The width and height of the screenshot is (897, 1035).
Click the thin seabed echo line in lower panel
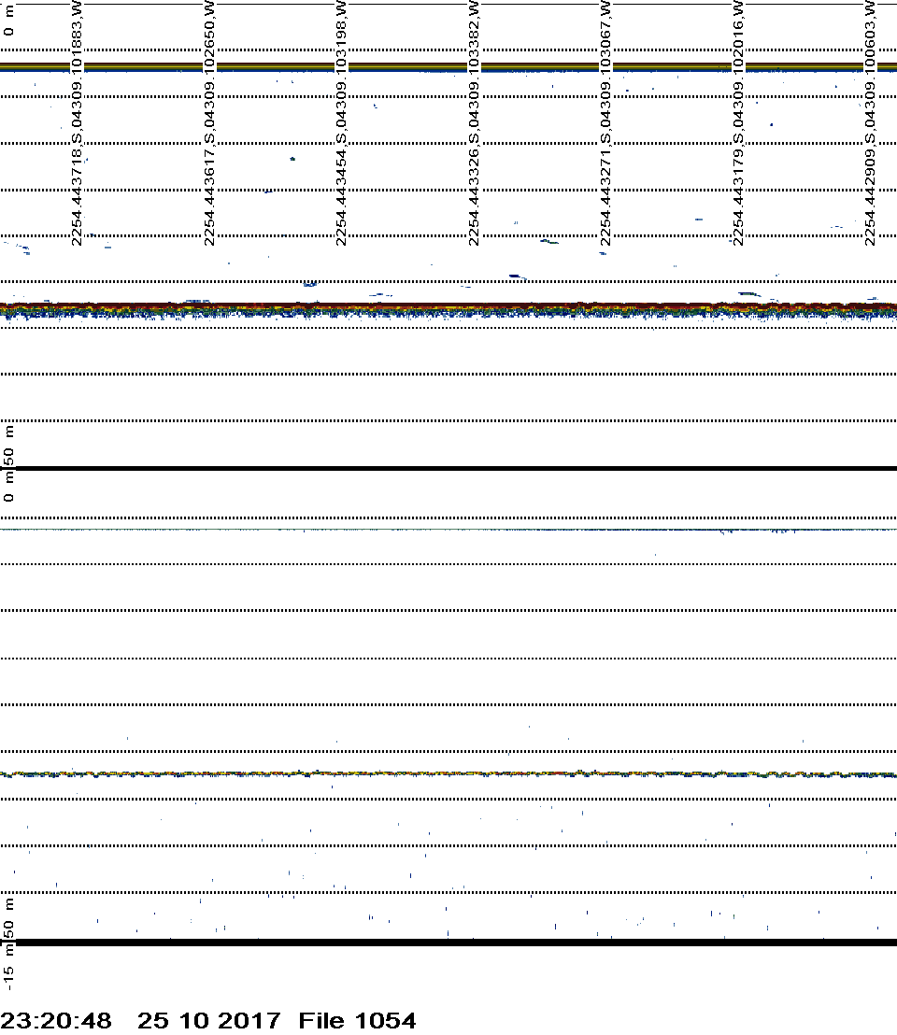click(x=448, y=773)
